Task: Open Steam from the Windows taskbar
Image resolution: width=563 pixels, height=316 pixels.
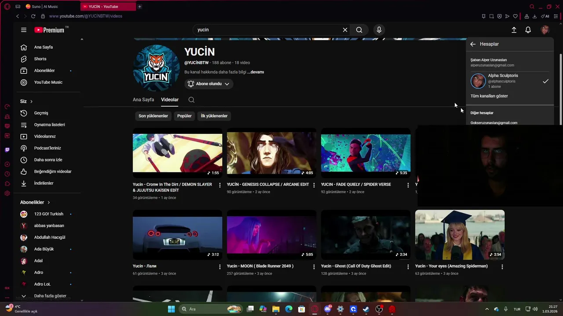Action: tap(366, 309)
